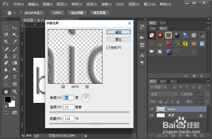Select the Crop tool
The height and width of the screenshot is (139, 212).
[x=6, y=41]
